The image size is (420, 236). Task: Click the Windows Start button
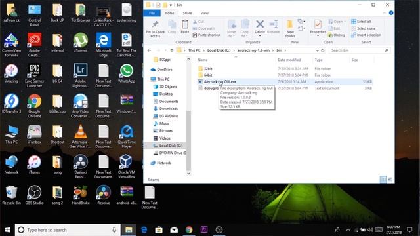click(x=7, y=230)
